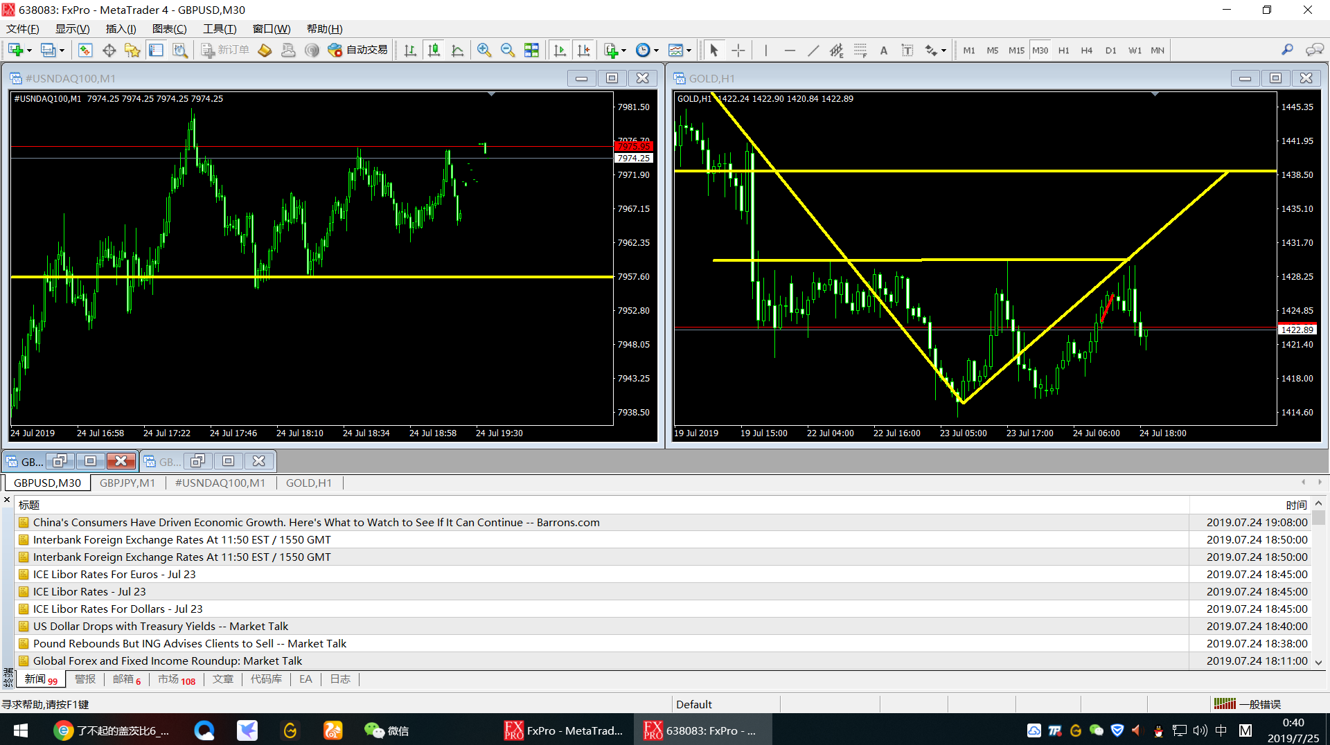Select the text label tool
This screenshot has width=1330, height=745.
pos(907,50)
